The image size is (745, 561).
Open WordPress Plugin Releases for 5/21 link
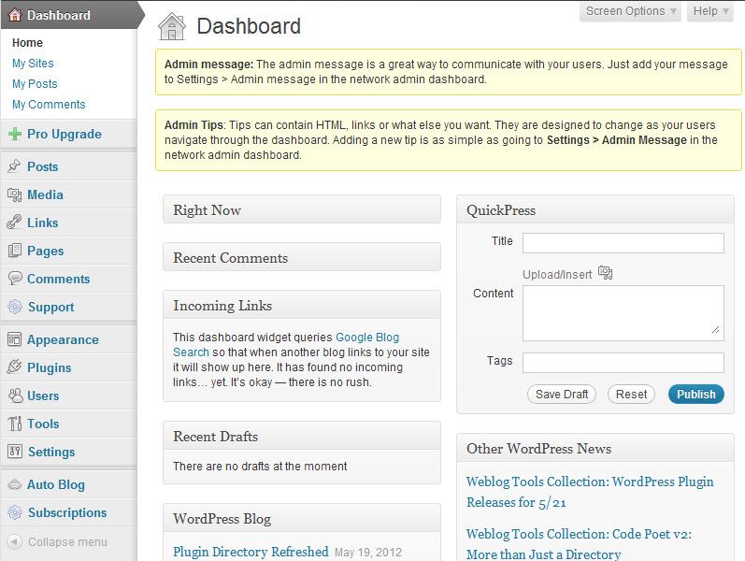590,492
